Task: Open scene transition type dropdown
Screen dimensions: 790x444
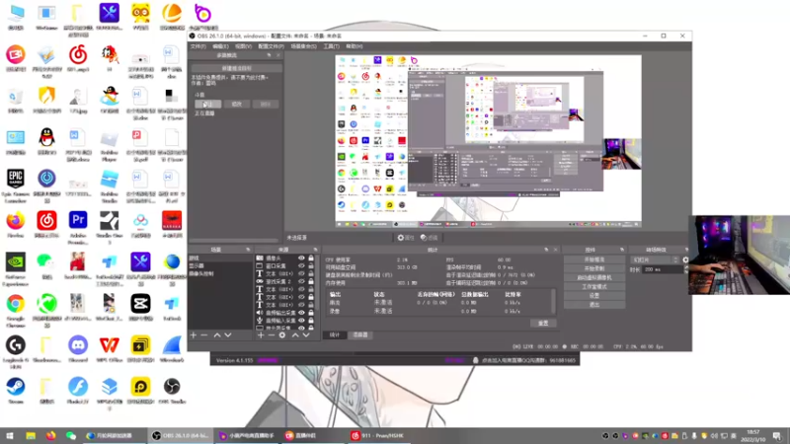Action: (x=655, y=259)
